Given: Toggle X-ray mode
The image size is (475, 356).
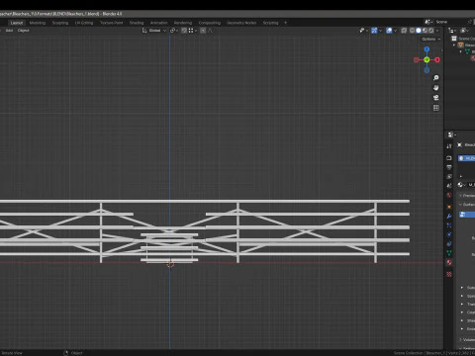Looking at the screenshot, I should (x=404, y=31).
